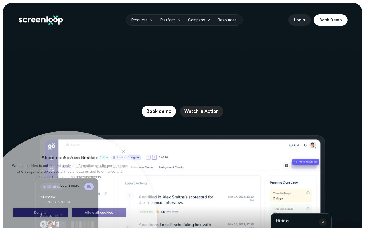The width and height of the screenshot is (365, 228).
Task: Click the Product Designer tag
Action: [x=126, y=157]
